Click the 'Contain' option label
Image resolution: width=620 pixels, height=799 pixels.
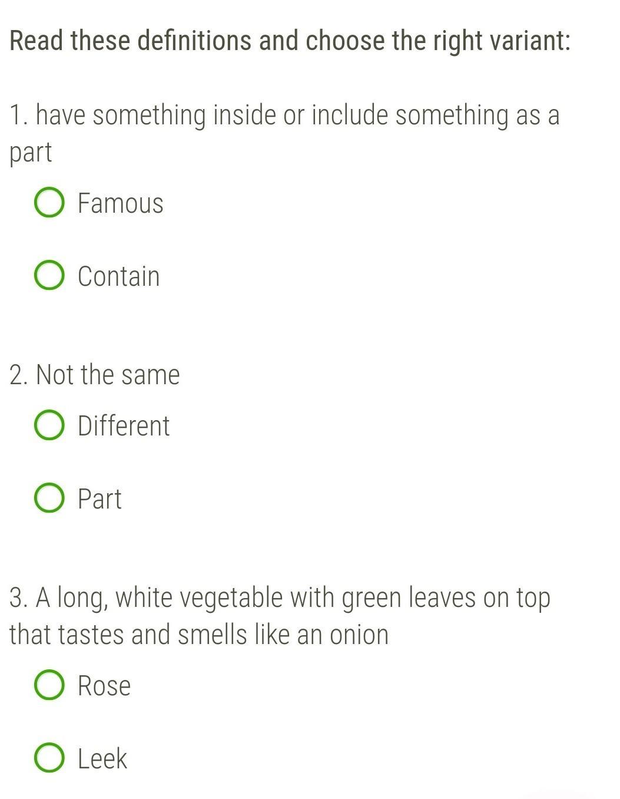pos(119,276)
